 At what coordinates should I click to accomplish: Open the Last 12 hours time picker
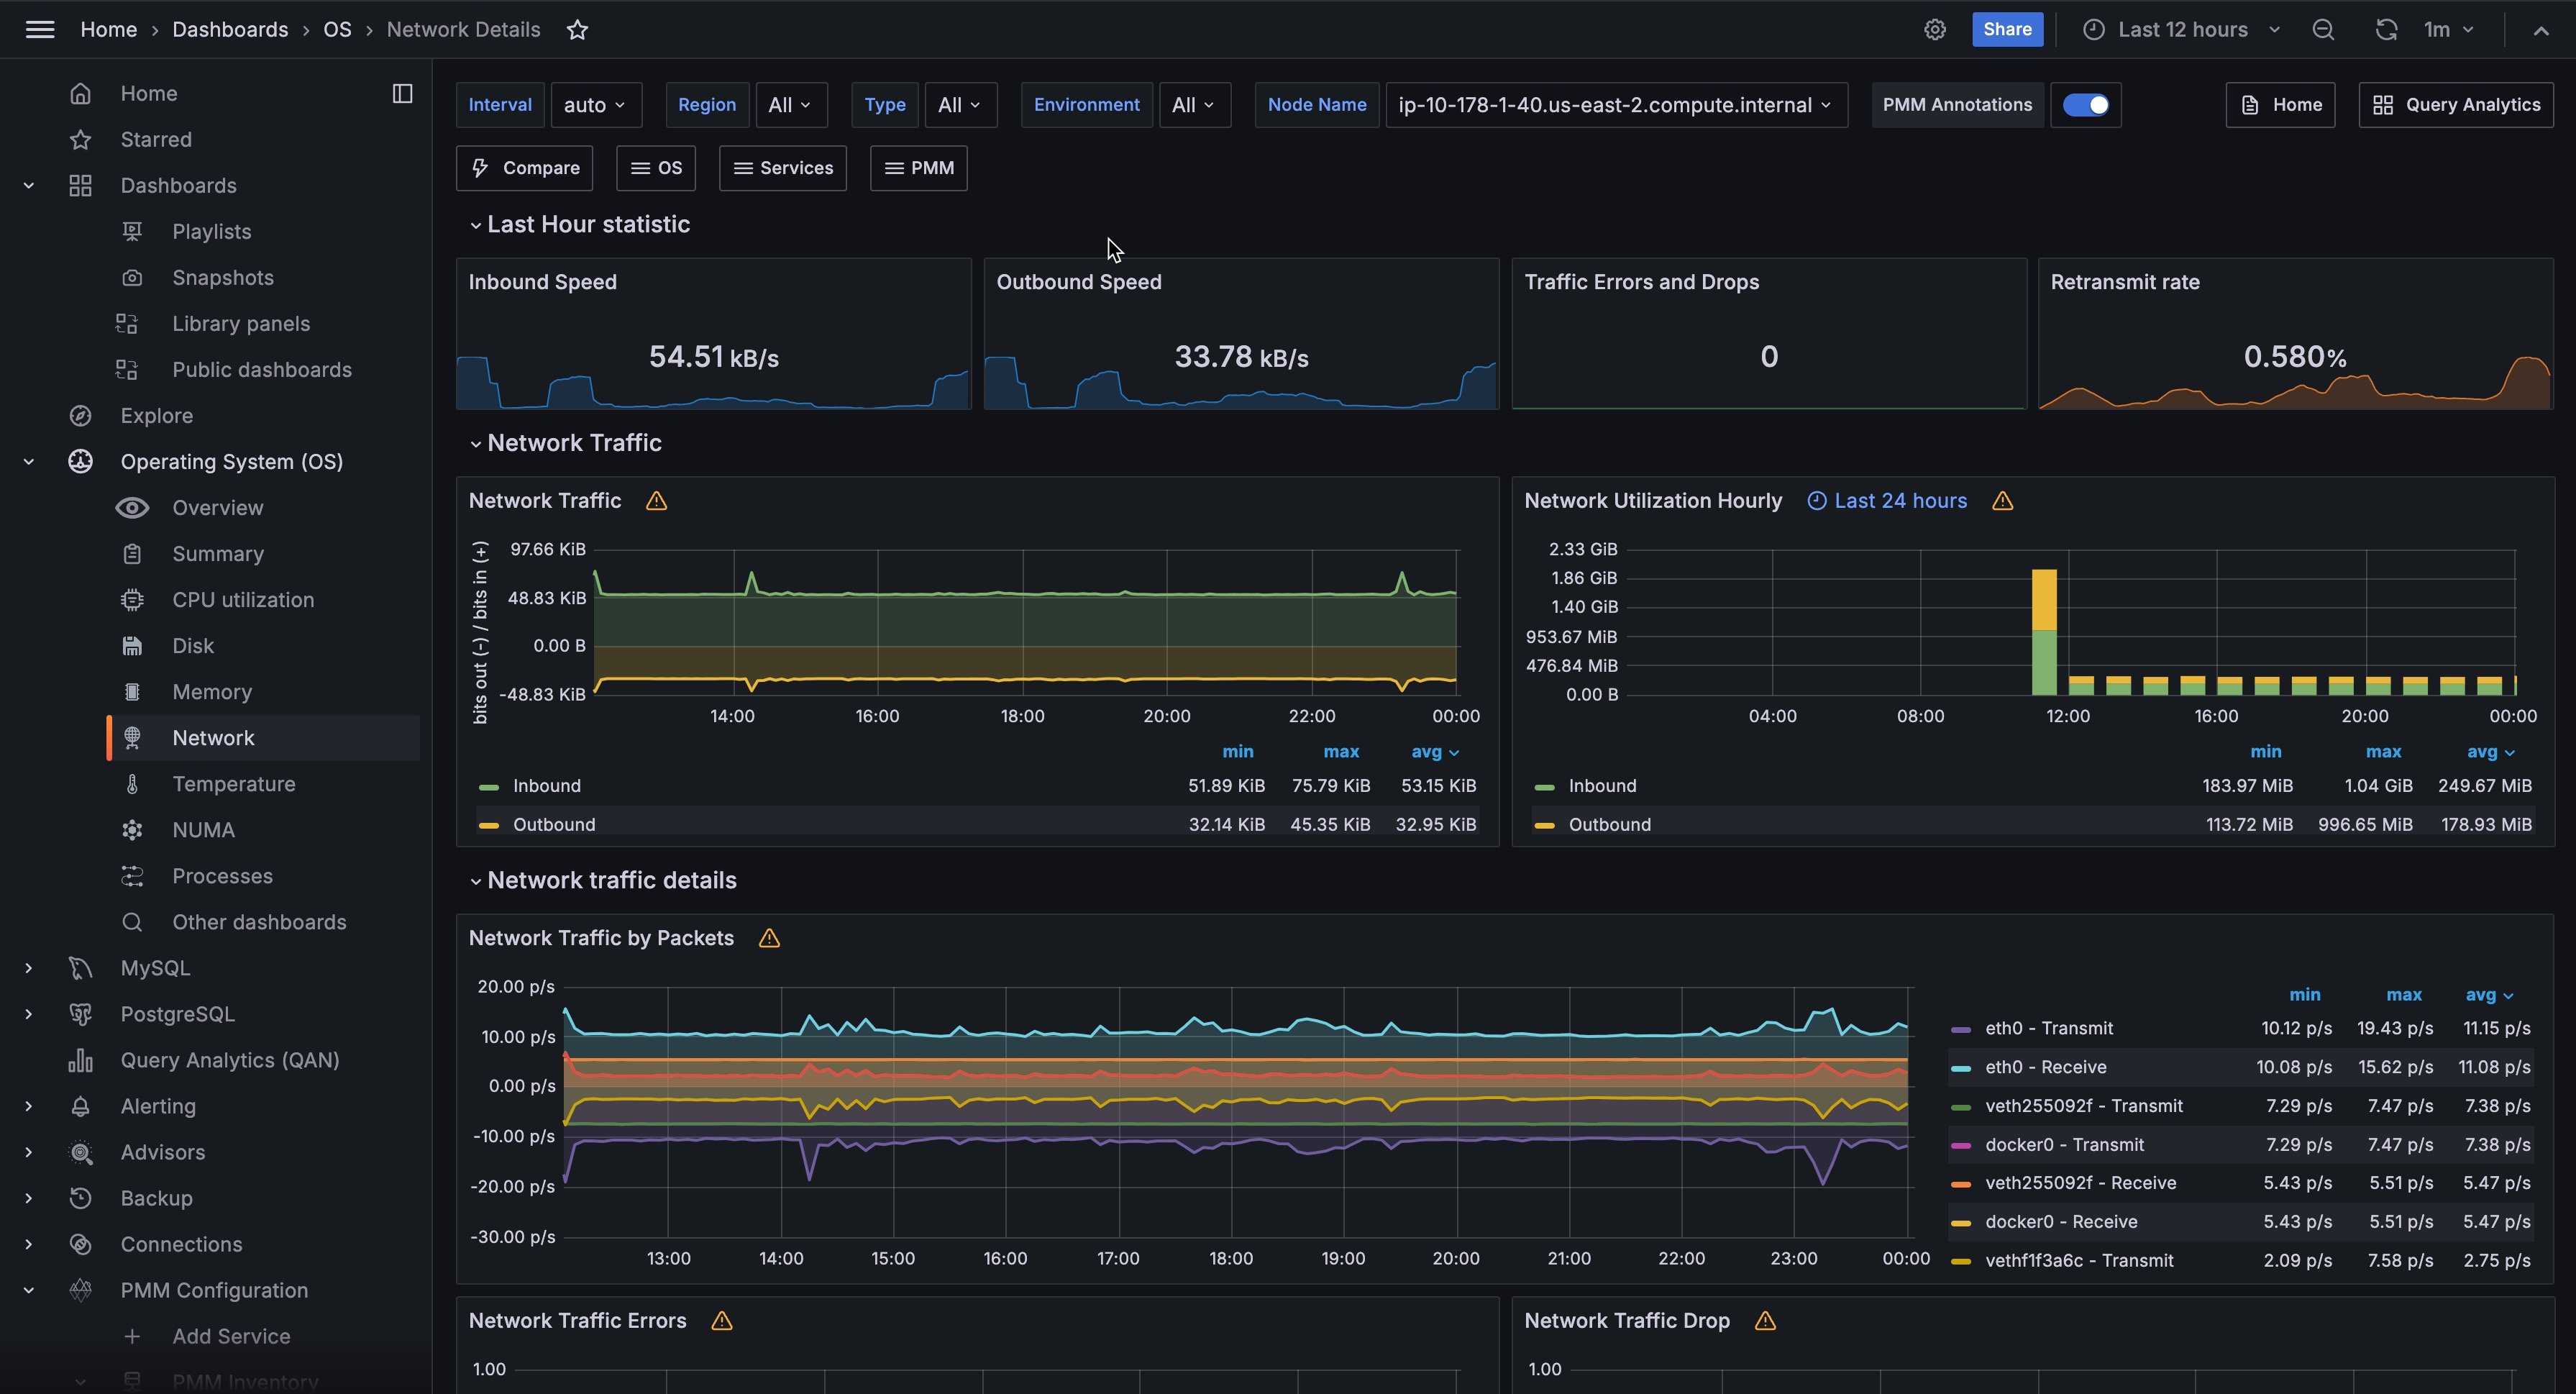[x=2182, y=30]
